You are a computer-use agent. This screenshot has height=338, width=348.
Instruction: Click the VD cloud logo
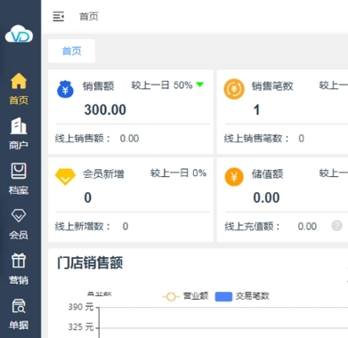point(19,34)
